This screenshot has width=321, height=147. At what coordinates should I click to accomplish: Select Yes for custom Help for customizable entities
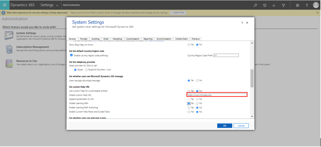pyautogui.click(x=189, y=91)
